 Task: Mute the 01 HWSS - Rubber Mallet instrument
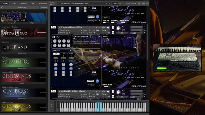(113, 96)
